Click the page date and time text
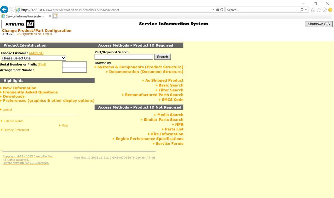 (x=115, y=158)
